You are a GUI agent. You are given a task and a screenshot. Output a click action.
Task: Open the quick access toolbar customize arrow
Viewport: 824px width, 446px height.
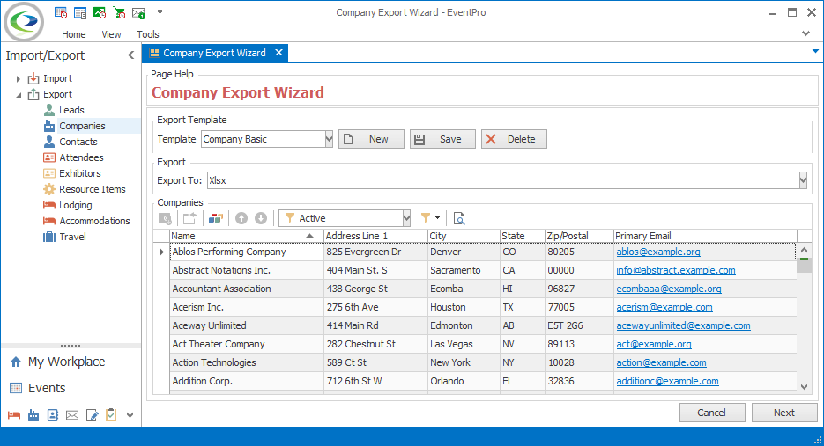pos(160,11)
